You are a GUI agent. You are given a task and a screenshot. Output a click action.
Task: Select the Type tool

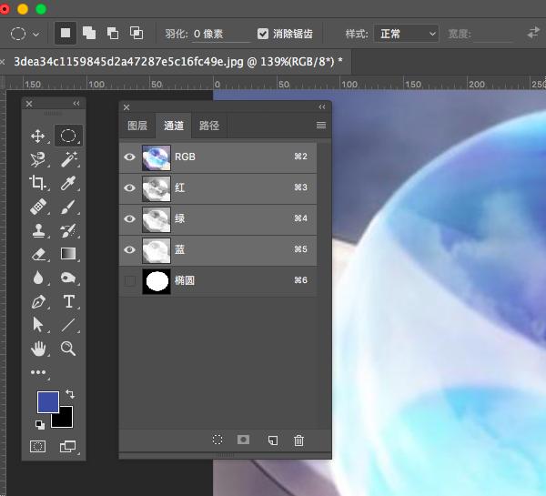click(68, 301)
